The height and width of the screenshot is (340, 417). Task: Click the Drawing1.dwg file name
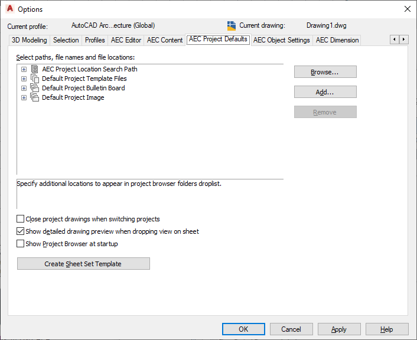(326, 25)
